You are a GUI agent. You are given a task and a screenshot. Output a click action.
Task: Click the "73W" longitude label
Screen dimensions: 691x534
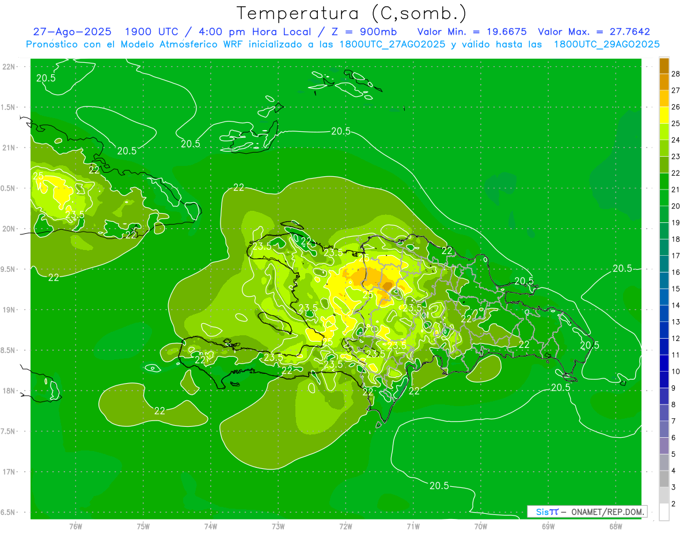(278, 526)
